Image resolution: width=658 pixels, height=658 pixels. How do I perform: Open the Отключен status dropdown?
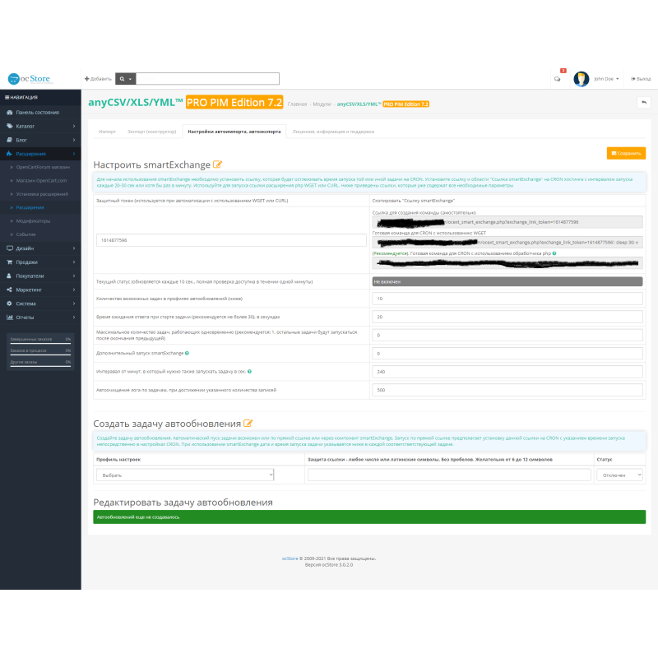tap(619, 475)
